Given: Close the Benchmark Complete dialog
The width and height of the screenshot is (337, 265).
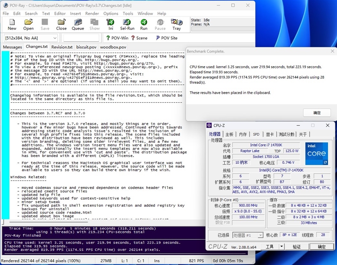Looking at the screenshot, I should pyautogui.click(x=332, y=51).
